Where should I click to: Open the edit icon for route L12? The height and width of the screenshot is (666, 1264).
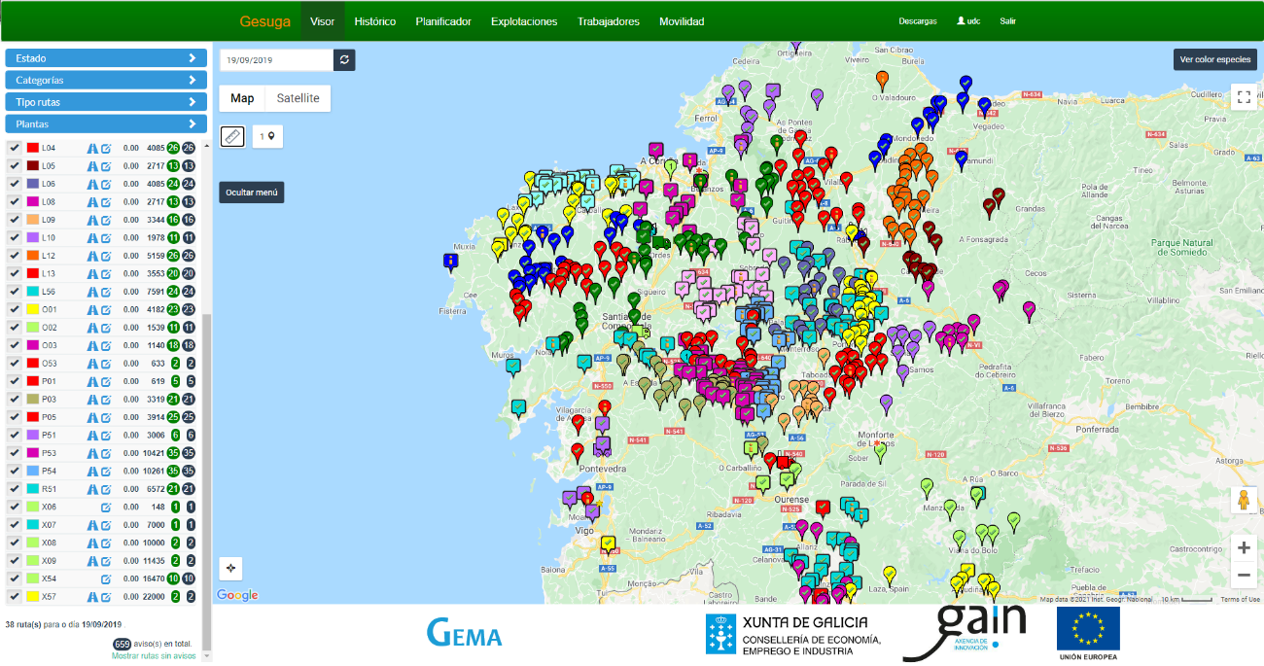tap(106, 256)
